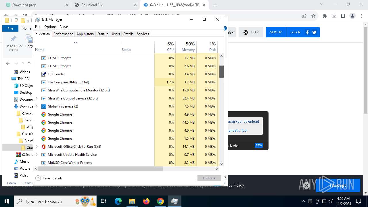Accept cookies with I Accept button

(x=338, y=185)
